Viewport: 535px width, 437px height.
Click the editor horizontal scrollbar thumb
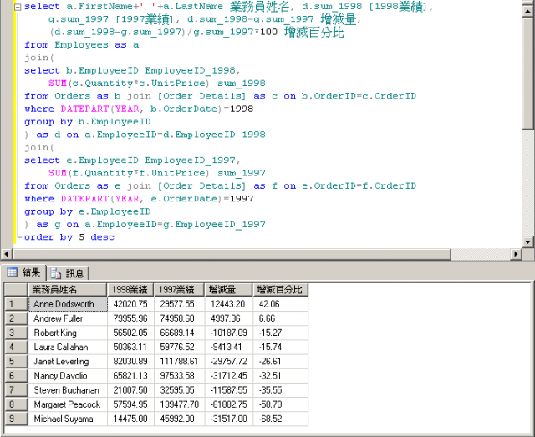click(x=232, y=254)
